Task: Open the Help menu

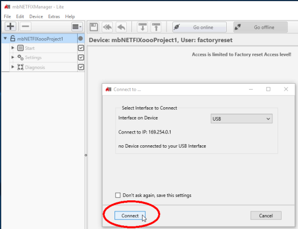Action: click(x=70, y=16)
